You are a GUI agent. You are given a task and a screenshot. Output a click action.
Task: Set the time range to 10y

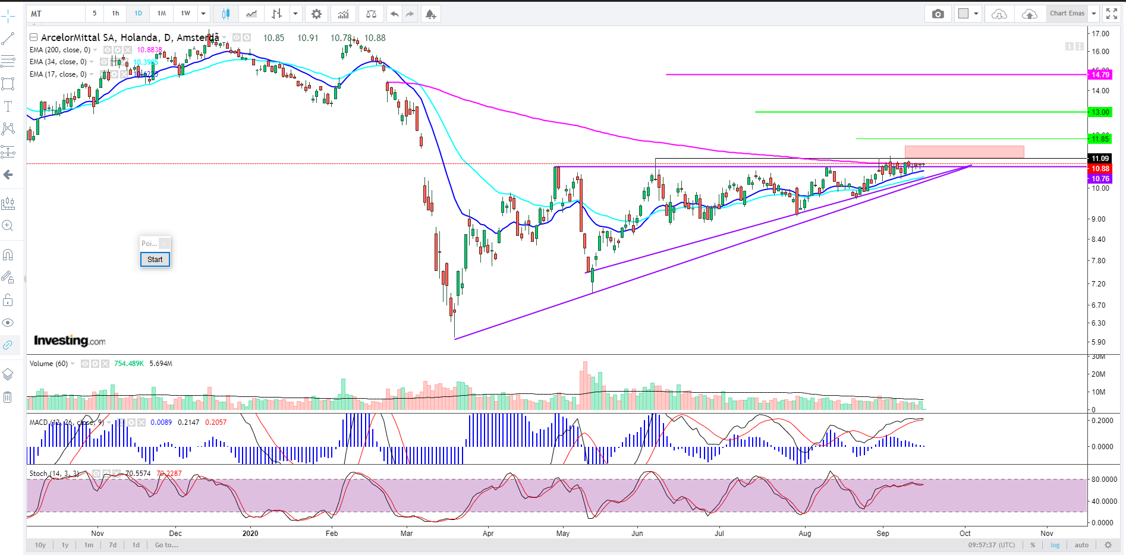coord(40,545)
